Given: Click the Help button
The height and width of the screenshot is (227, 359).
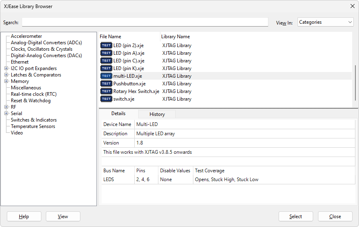Looking at the screenshot, I should 24,217.
